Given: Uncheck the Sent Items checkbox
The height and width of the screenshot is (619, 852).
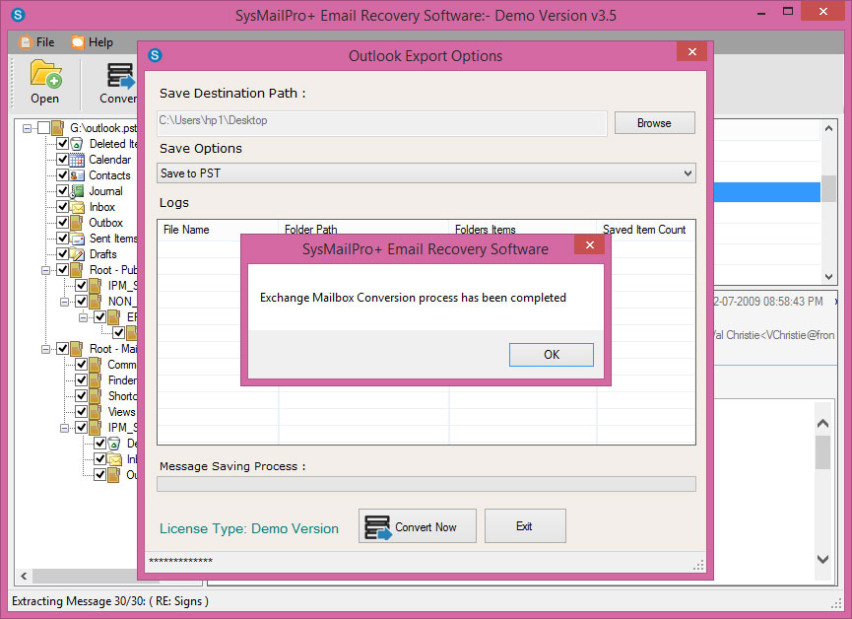Looking at the screenshot, I should point(62,239).
